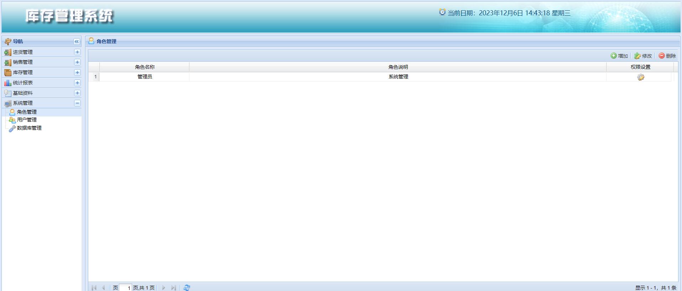Viewport: 682px width, 291px height.
Task: Click the 统计报表 bar chart icon
Action: [7, 83]
